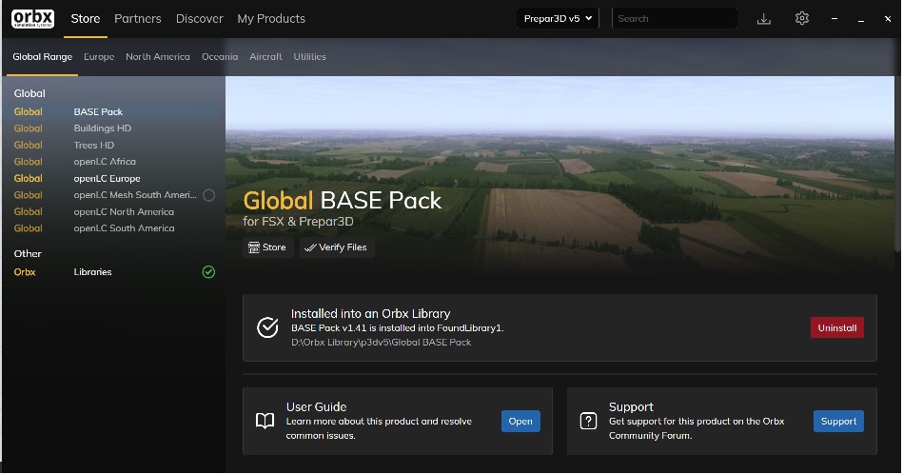Click the Verify Files button

coord(336,247)
